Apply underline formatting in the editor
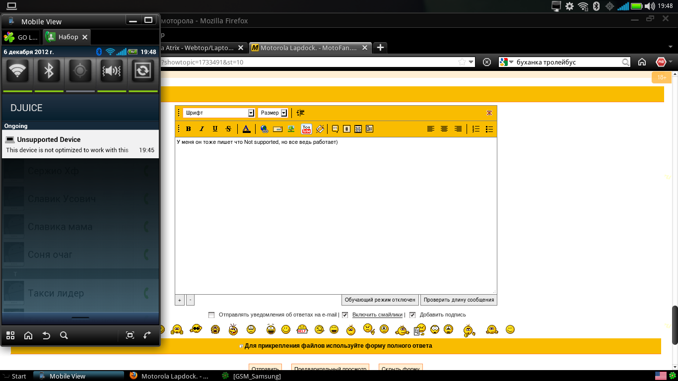The width and height of the screenshot is (678, 381). [x=215, y=129]
